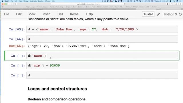Click the Trusted notebook button
The image size is (183, 103).
tap(148, 14)
